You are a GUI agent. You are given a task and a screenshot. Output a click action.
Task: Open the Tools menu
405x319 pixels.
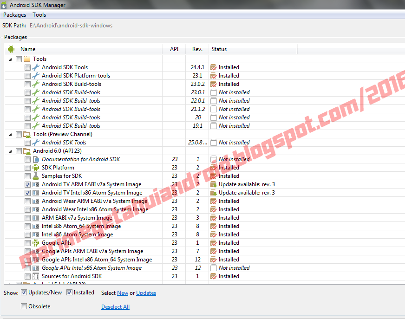coord(39,15)
